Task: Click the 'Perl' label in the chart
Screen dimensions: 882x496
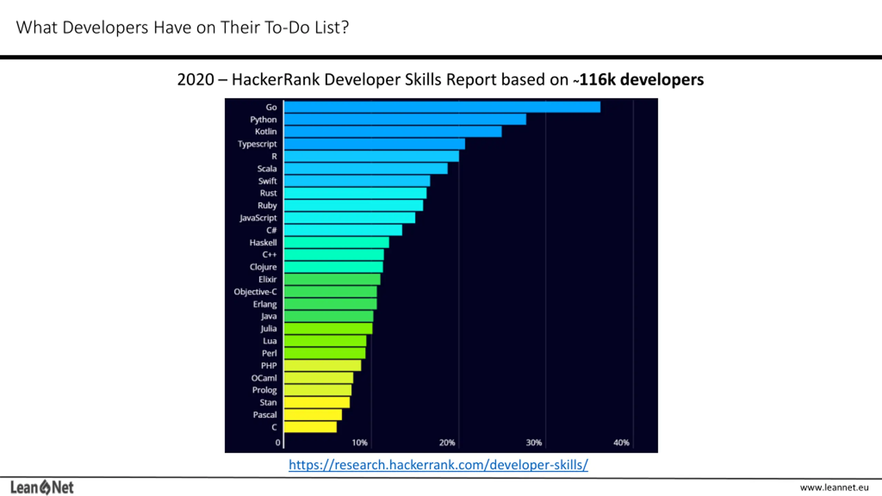Action: pyautogui.click(x=269, y=353)
